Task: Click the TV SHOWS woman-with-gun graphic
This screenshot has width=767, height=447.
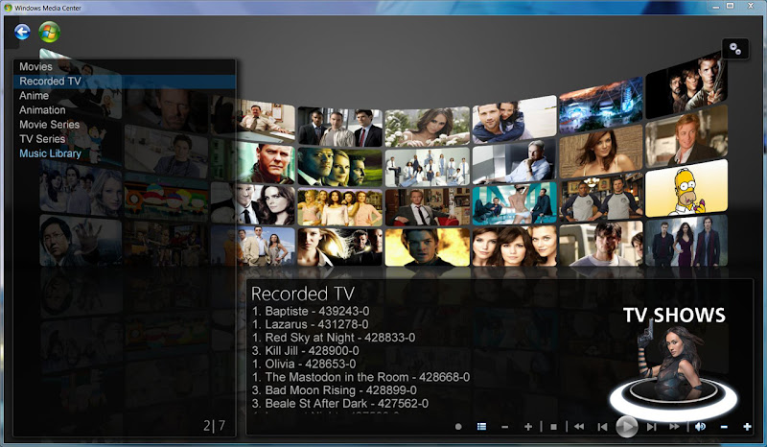Action: pyautogui.click(x=673, y=363)
